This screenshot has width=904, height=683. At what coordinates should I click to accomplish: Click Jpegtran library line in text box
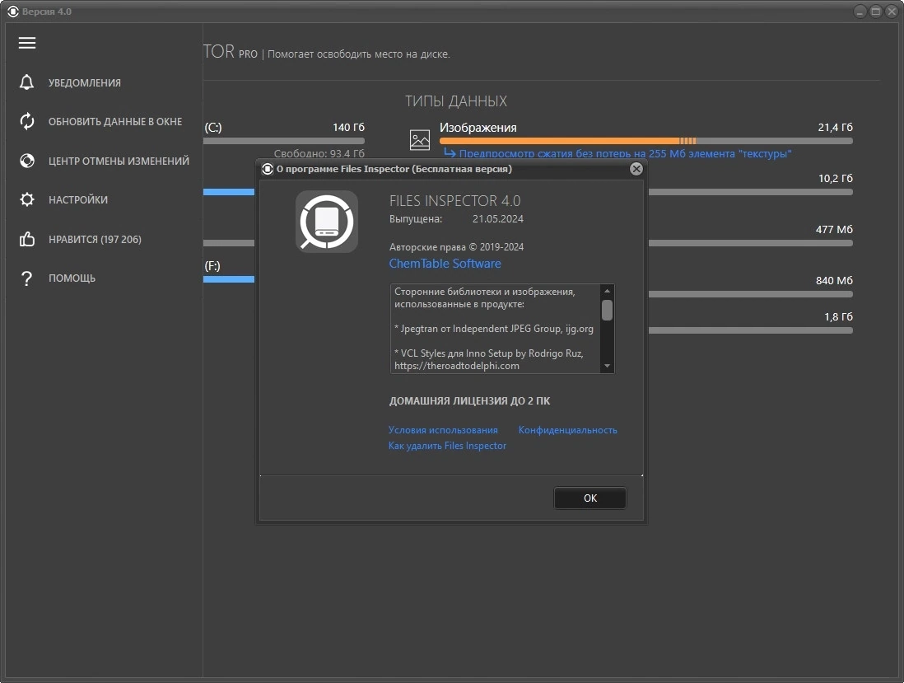coord(494,329)
